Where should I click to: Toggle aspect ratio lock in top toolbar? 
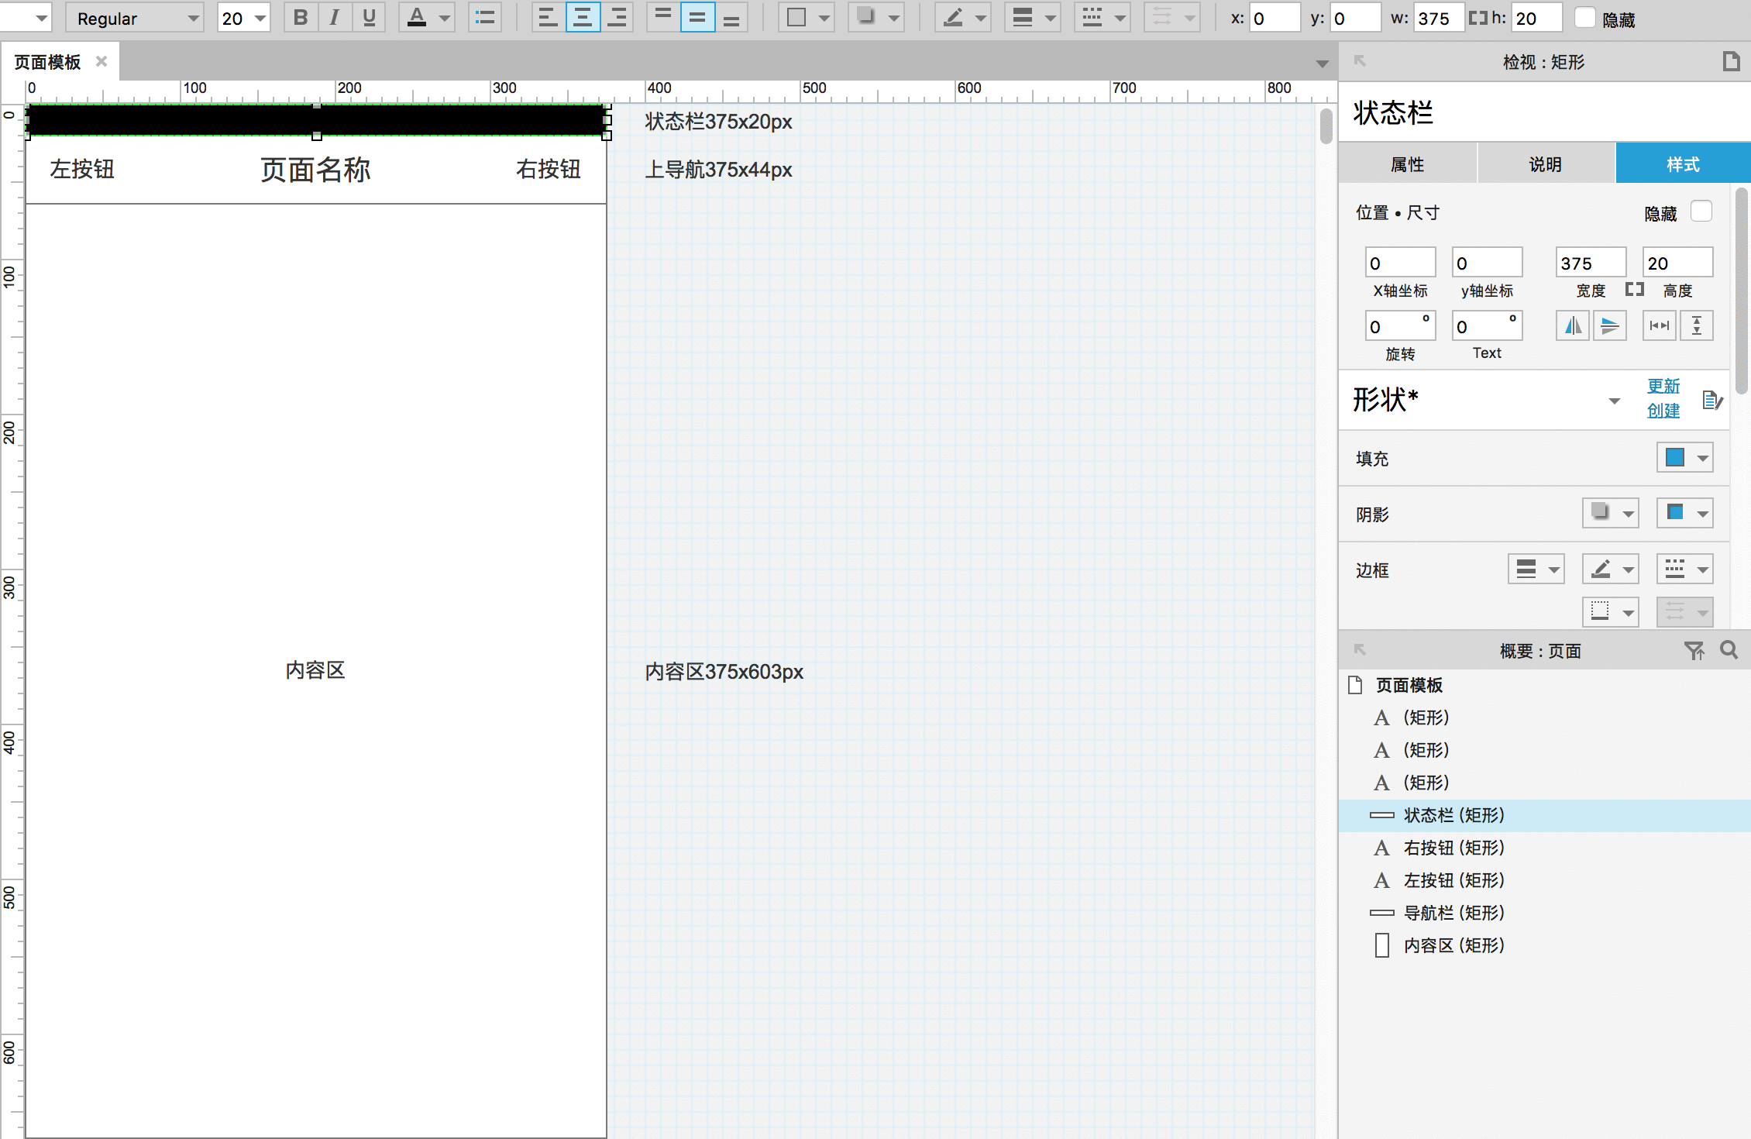pyautogui.click(x=1478, y=18)
